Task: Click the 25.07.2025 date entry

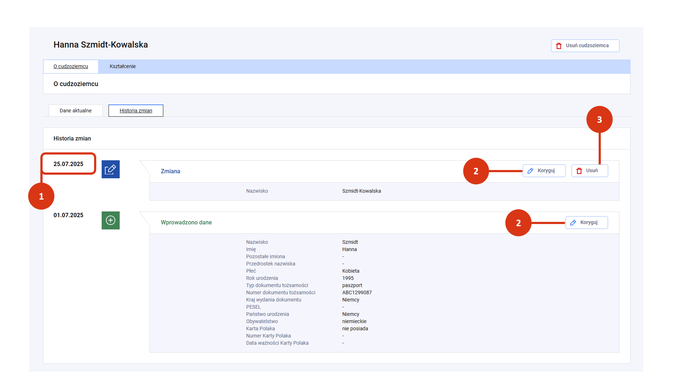Action: 68,164
